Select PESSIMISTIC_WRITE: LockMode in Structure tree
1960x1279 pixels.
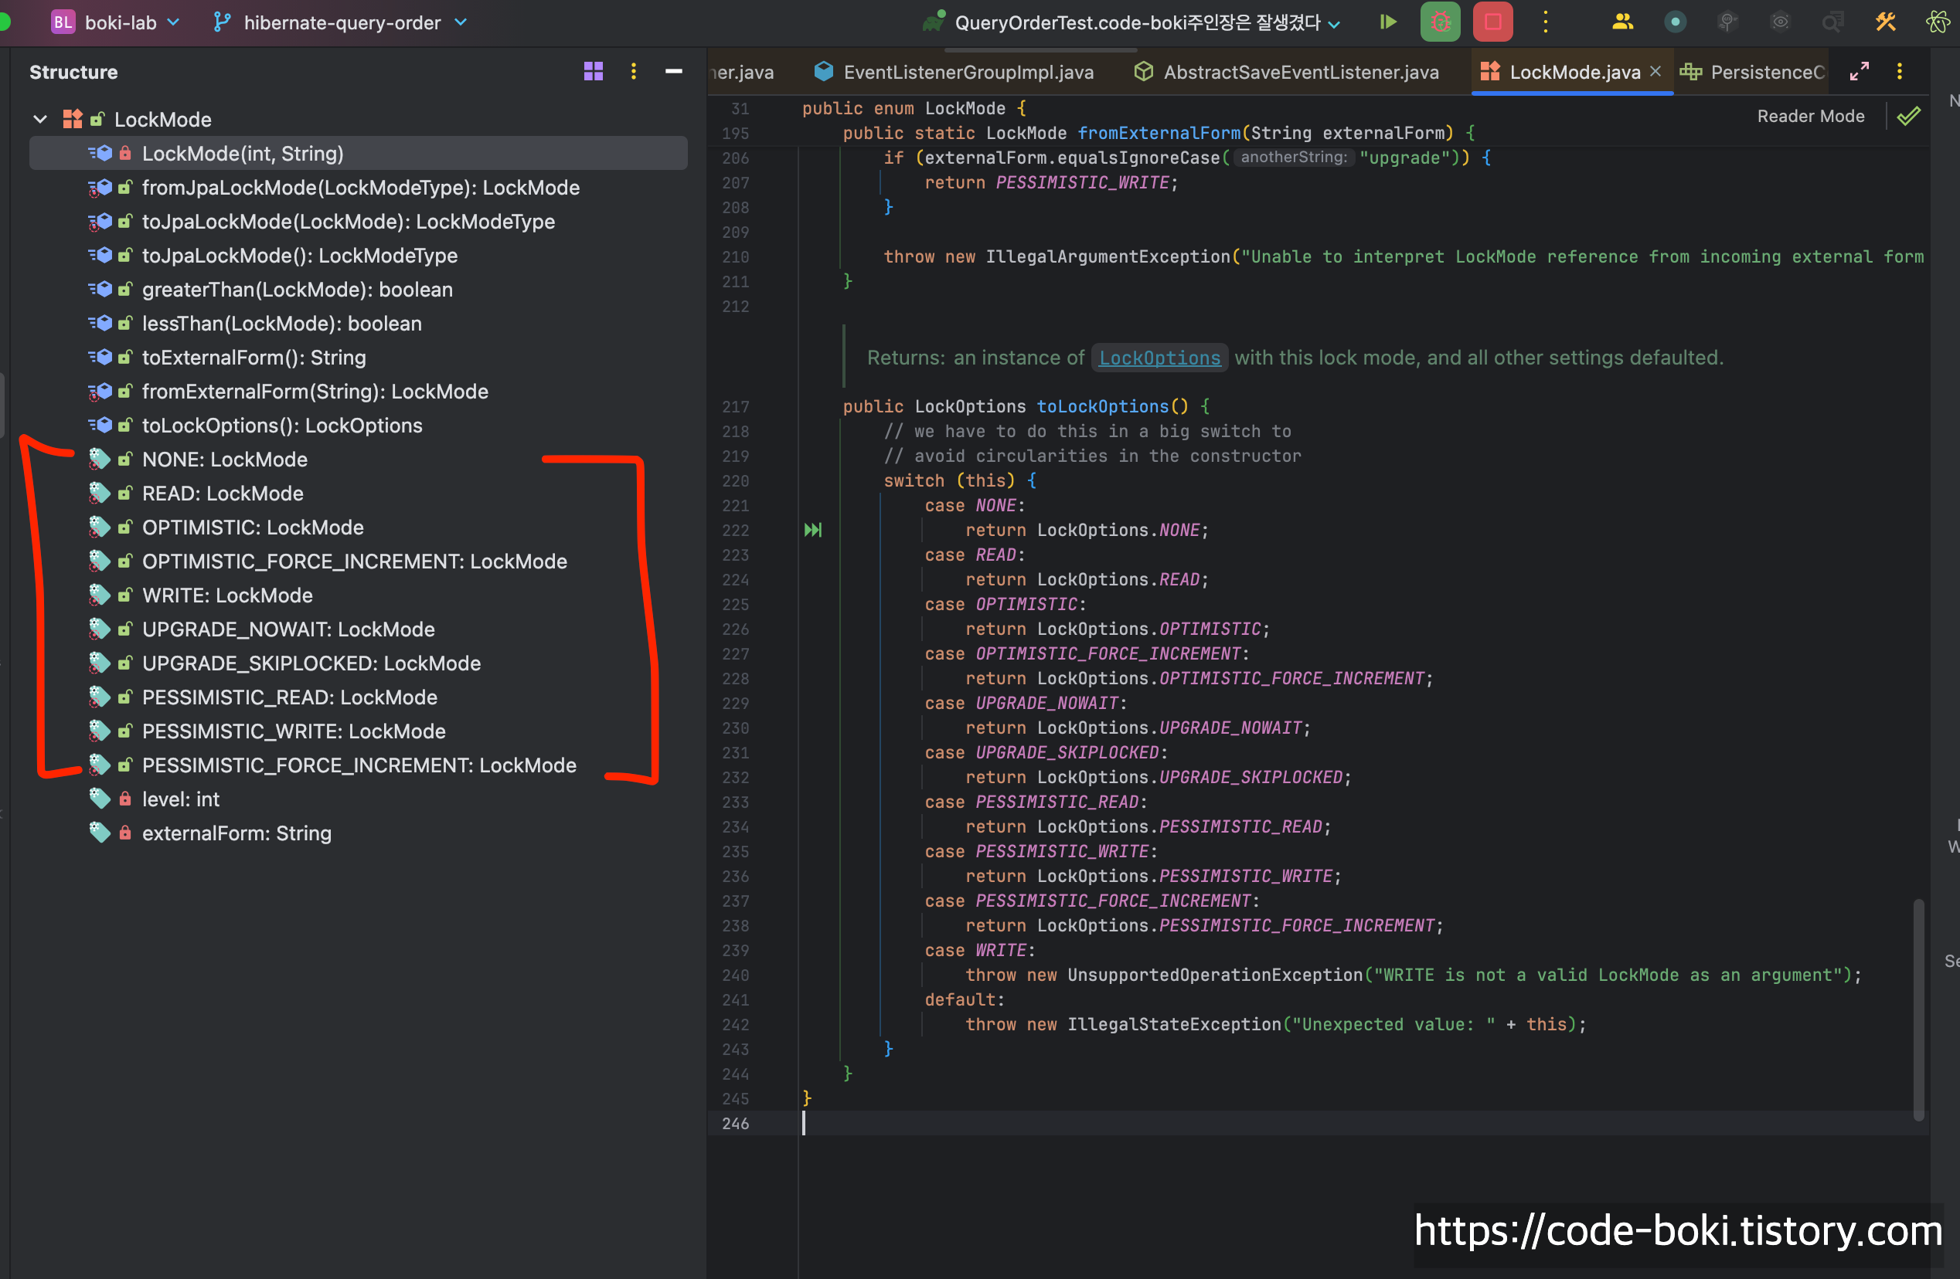pyautogui.click(x=293, y=731)
